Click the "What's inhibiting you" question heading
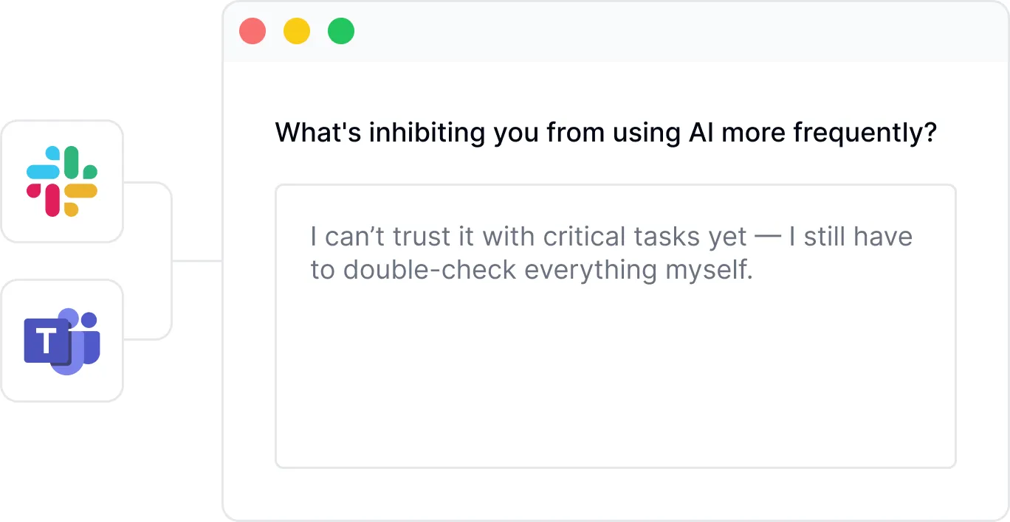This screenshot has width=1010, height=522. [x=605, y=133]
